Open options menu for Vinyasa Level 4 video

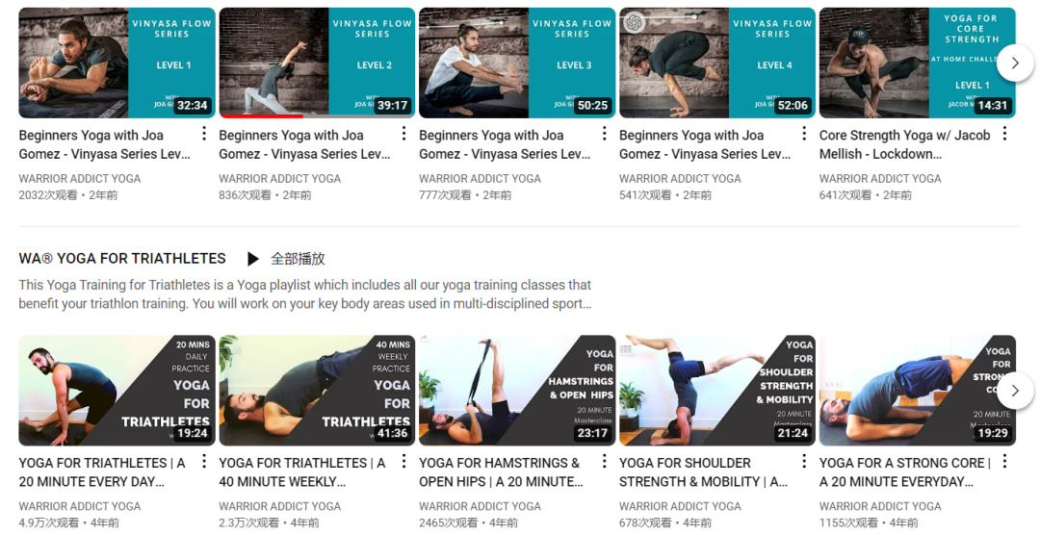[804, 134]
